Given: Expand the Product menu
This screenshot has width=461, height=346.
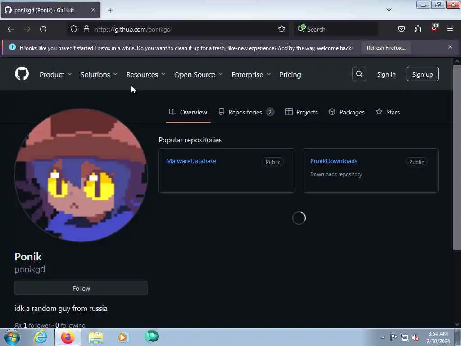Looking at the screenshot, I should [x=56, y=74].
